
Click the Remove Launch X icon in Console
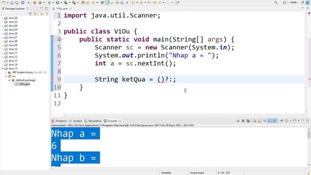coord(243,121)
